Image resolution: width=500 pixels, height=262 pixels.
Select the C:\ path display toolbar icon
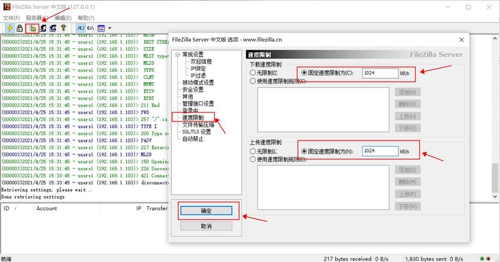[91, 28]
